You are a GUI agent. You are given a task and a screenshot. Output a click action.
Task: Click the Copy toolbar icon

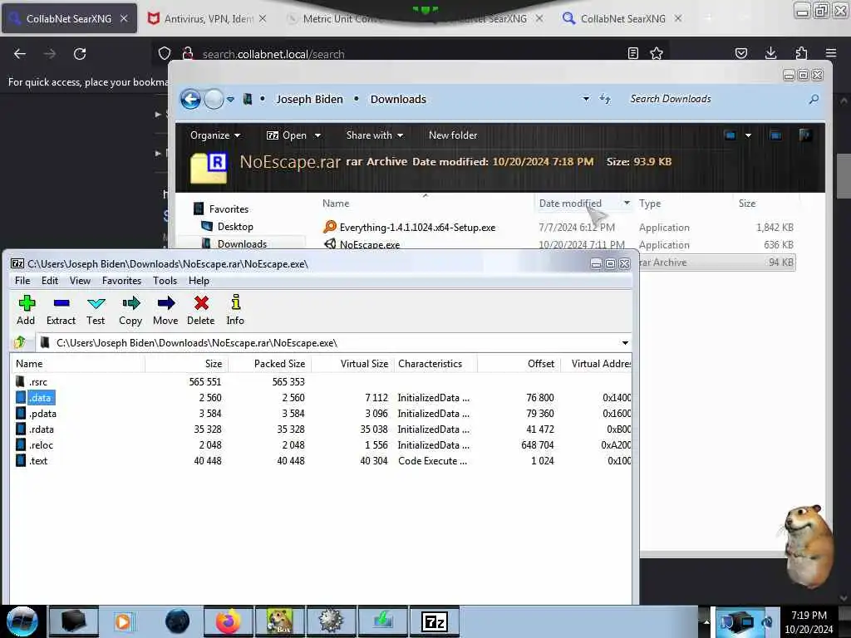click(x=130, y=310)
